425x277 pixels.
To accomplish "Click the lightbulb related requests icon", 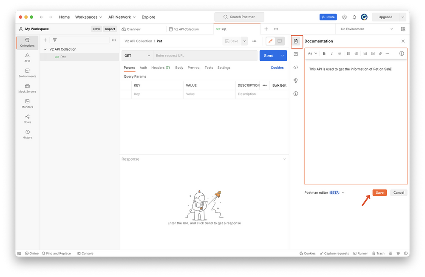I will [296, 80].
